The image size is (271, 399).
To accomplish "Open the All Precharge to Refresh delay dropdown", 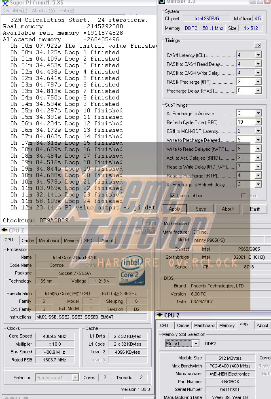I will click(258, 184).
